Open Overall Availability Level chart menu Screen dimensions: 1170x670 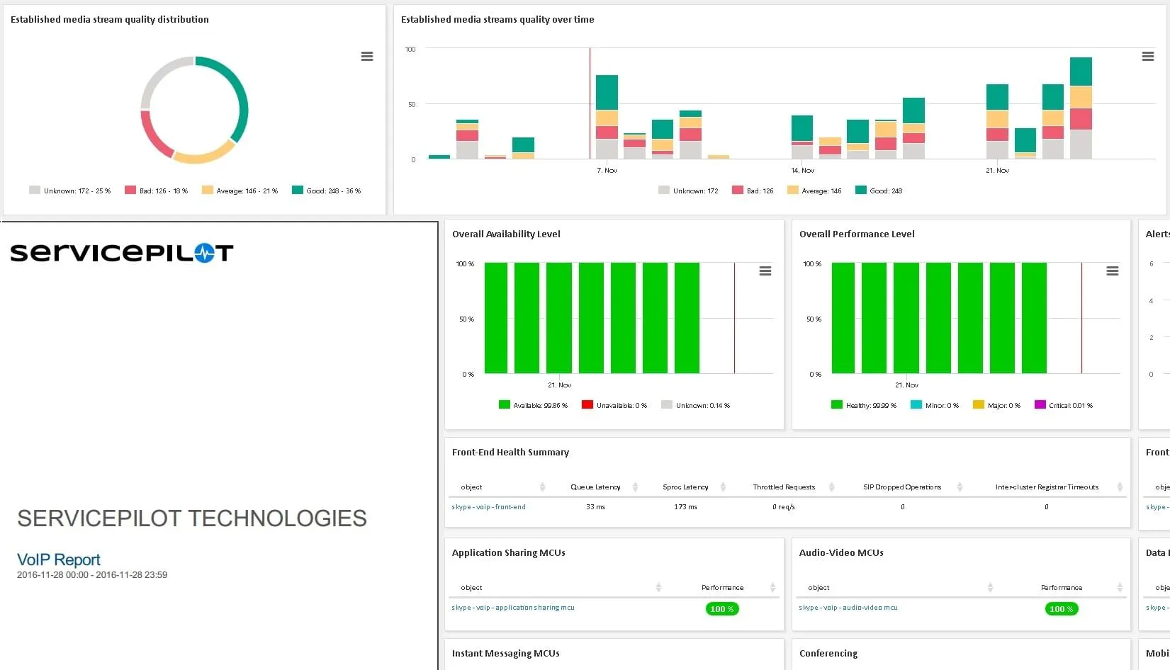pos(765,271)
